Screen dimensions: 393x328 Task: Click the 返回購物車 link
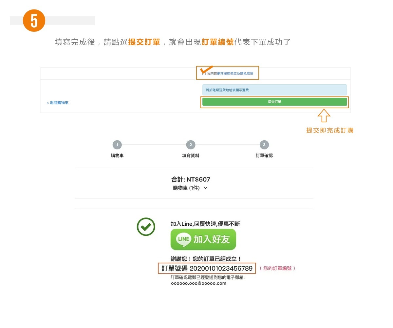coord(57,102)
